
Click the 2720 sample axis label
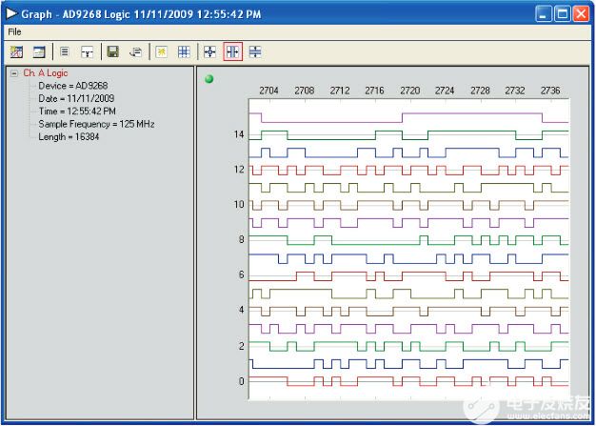(x=409, y=91)
